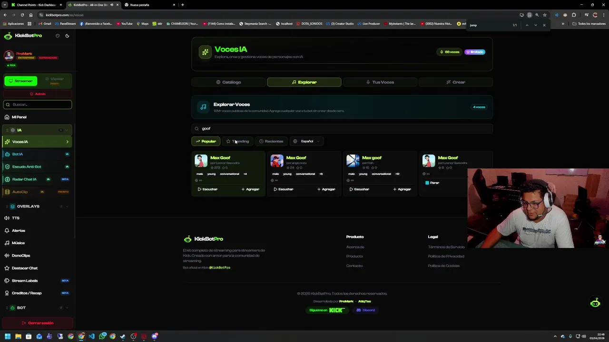Viewport: 609px width, 342px height.
Task: Open the Español language dropdown
Action: [306, 141]
